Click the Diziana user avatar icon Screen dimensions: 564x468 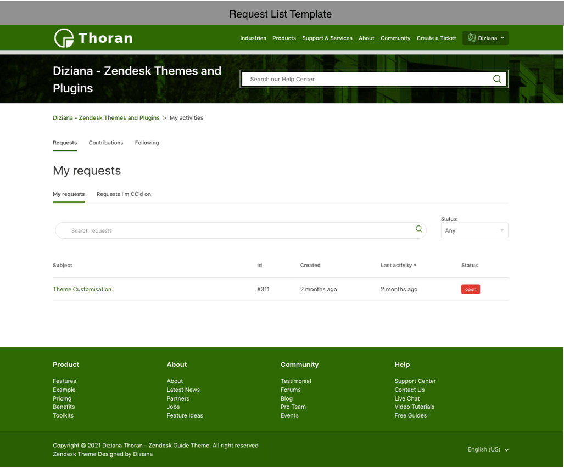point(472,38)
